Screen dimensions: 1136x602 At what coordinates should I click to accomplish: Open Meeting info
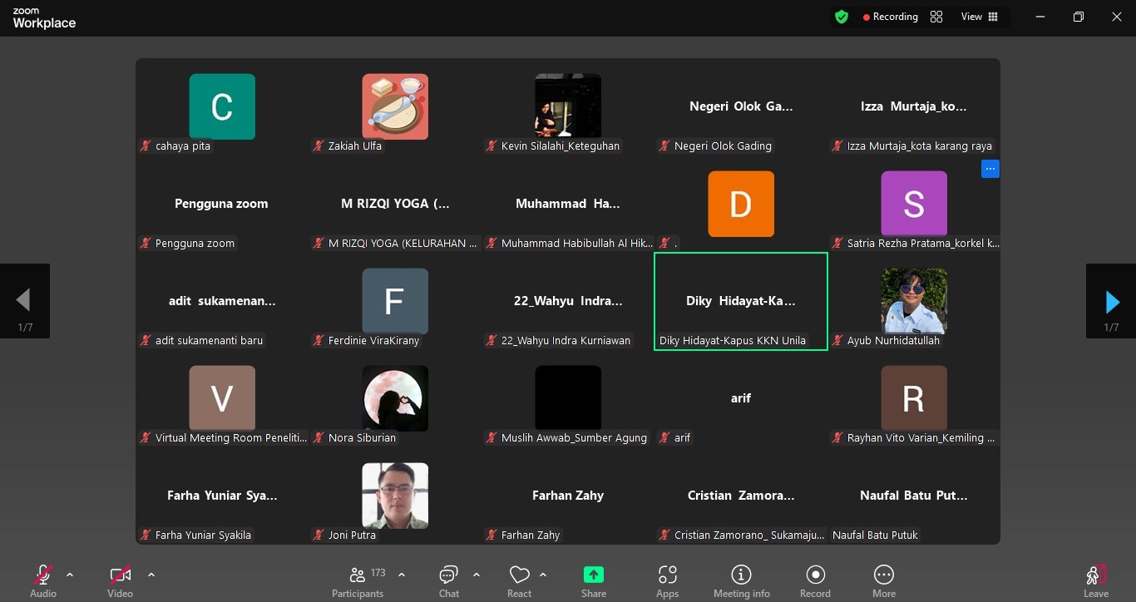tap(741, 580)
